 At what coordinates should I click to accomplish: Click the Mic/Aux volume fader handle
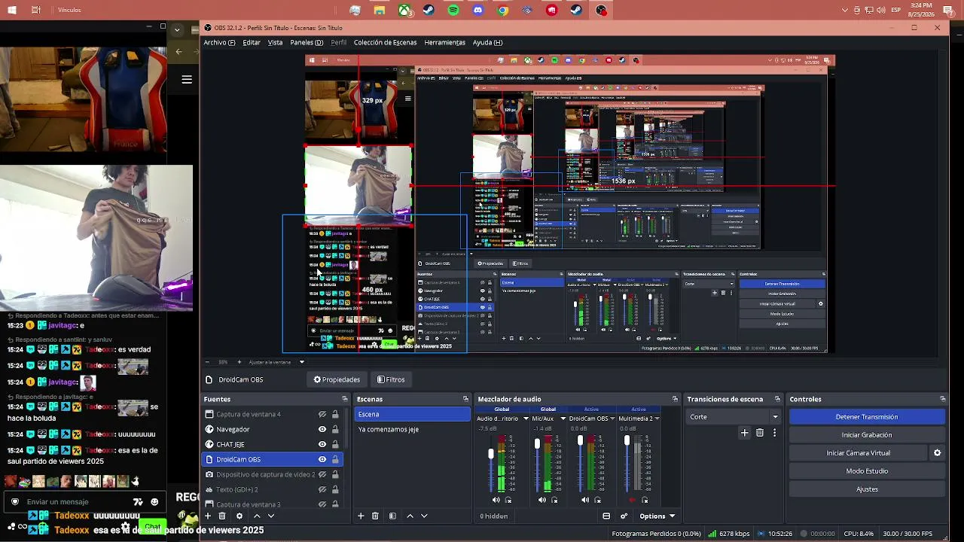pyautogui.click(x=537, y=444)
